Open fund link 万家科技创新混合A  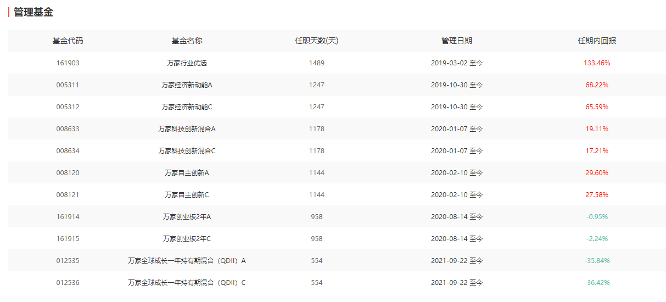187,129
